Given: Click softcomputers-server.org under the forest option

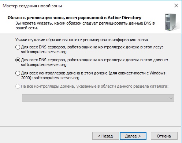Looking at the screenshot, I should 44,52.
